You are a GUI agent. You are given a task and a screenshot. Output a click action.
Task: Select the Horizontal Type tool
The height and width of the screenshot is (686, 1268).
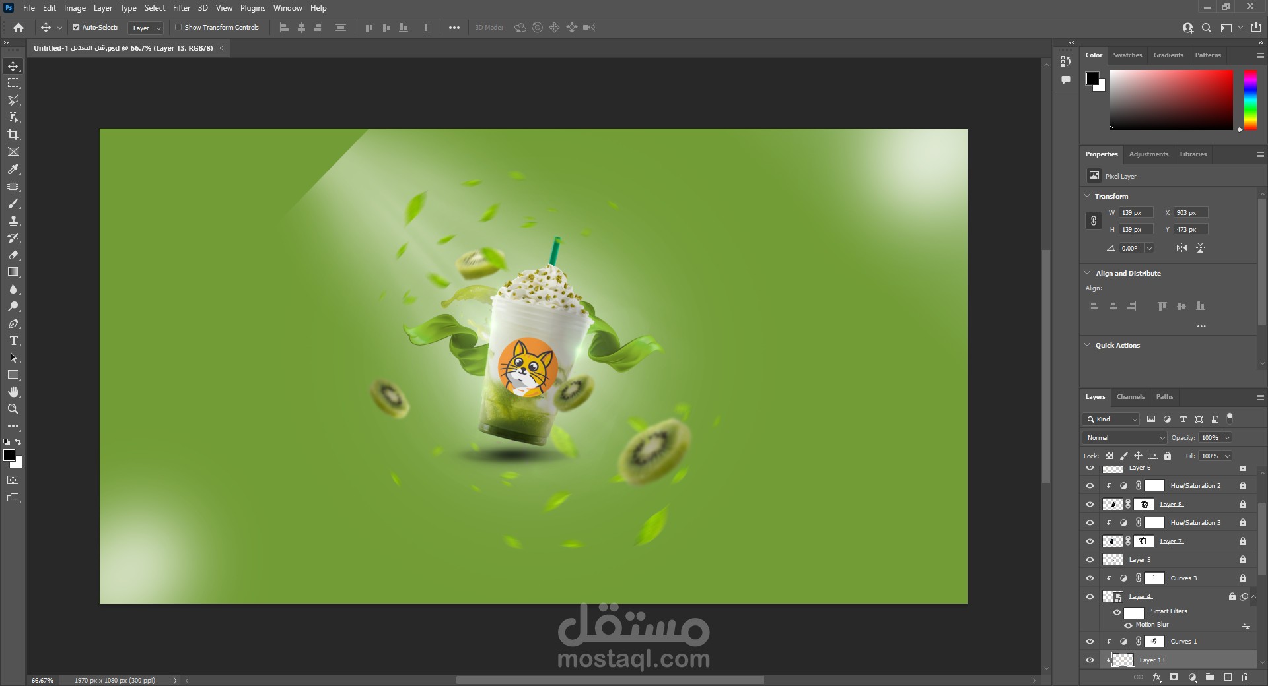(13, 341)
